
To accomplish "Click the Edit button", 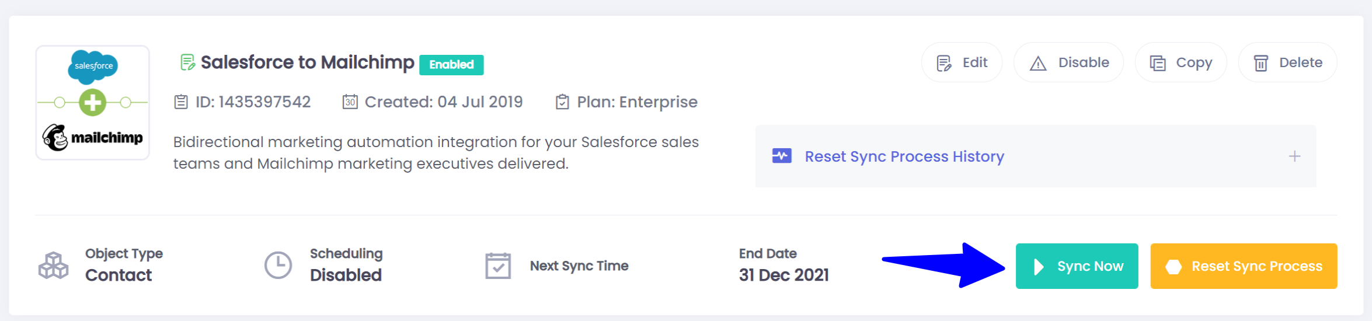I will pyautogui.click(x=962, y=62).
